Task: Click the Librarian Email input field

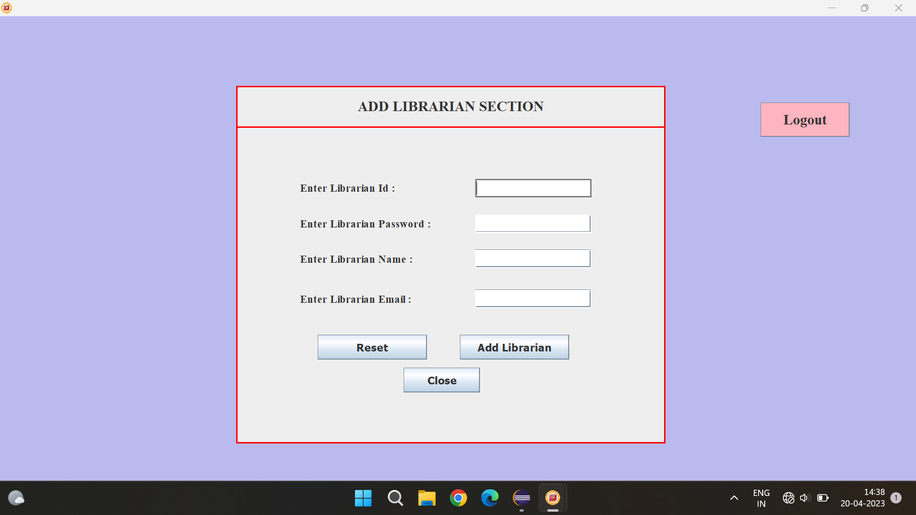Action: pyautogui.click(x=533, y=299)
